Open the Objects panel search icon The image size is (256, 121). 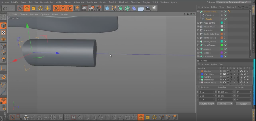click(240, 7)
